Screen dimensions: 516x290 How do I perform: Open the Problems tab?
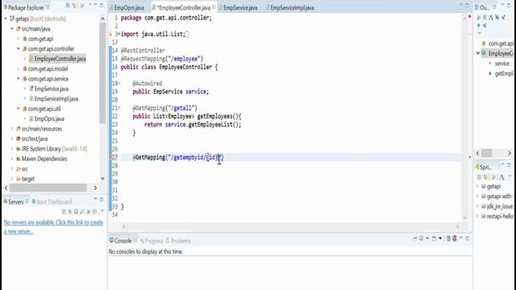[178, 241]
